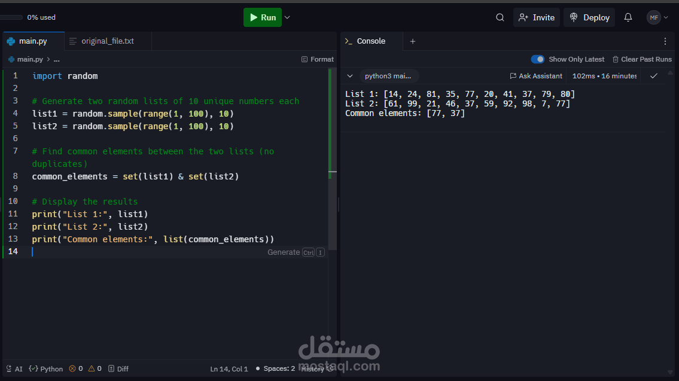Viewport: 679px width, 381px height.
Task: Click the storage usage progress bar
Action: coord(11,17)
